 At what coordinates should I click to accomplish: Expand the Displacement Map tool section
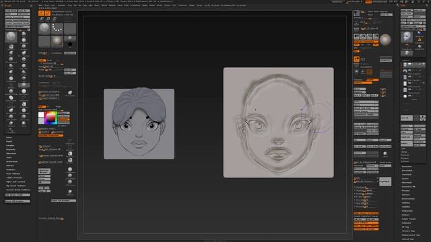click(x=411, y=235)
